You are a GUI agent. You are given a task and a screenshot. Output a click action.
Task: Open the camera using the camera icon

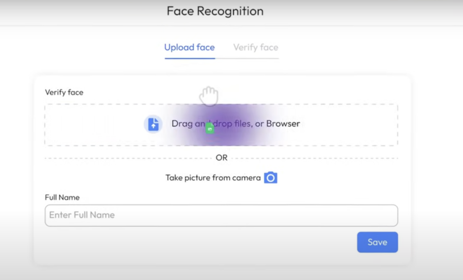270,178
